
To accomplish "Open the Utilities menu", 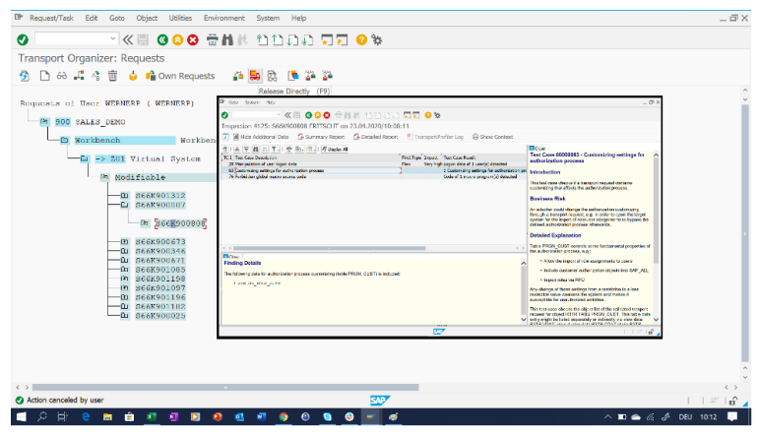I will (x=180, y=18).
